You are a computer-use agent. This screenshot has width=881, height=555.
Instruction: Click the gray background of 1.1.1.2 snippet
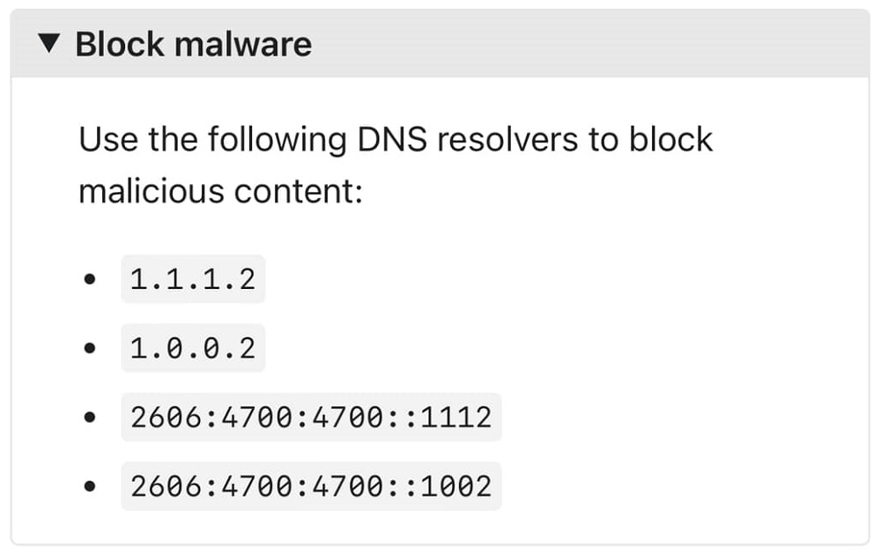(192, 278)
